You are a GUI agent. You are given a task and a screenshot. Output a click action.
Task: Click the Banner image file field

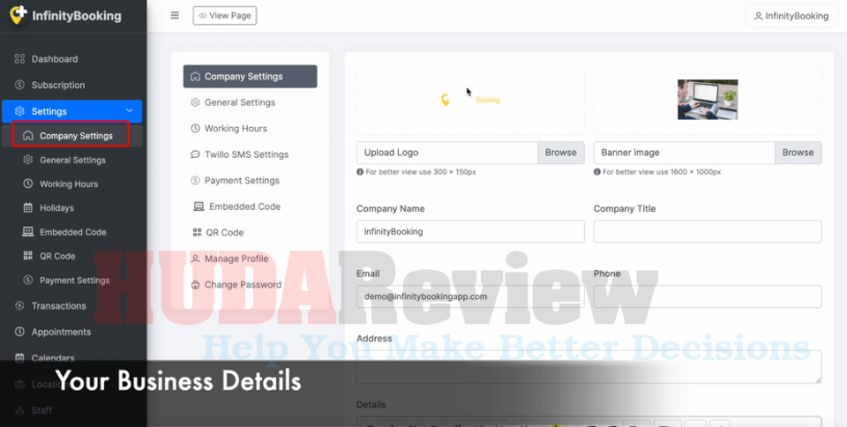pyautogui.click(x=685, y=153)
